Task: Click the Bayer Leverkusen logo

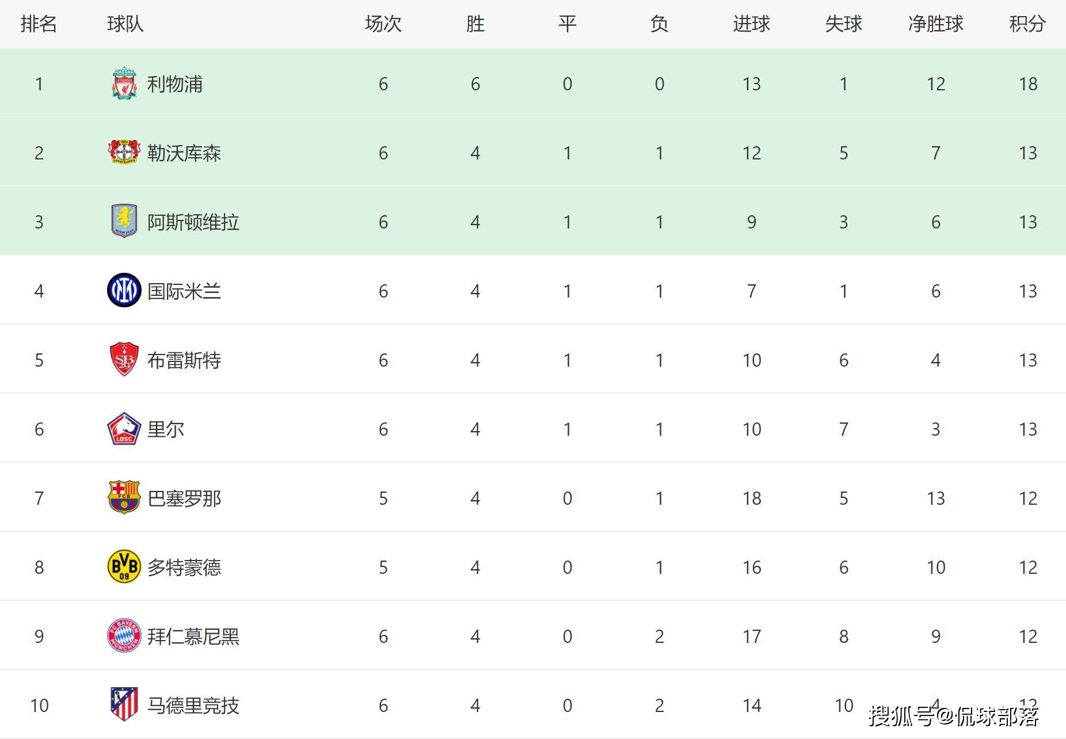Action: point(124,152)
